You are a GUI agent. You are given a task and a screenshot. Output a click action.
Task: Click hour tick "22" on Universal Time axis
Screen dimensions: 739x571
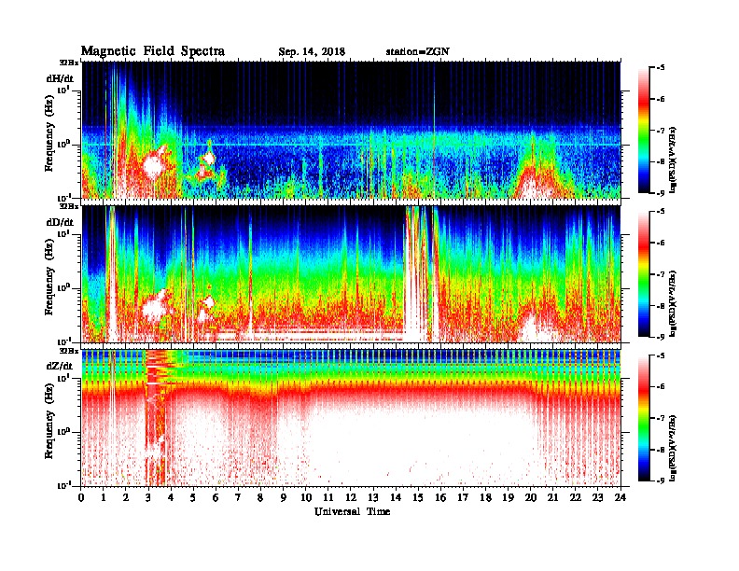[x=576, y=497]
